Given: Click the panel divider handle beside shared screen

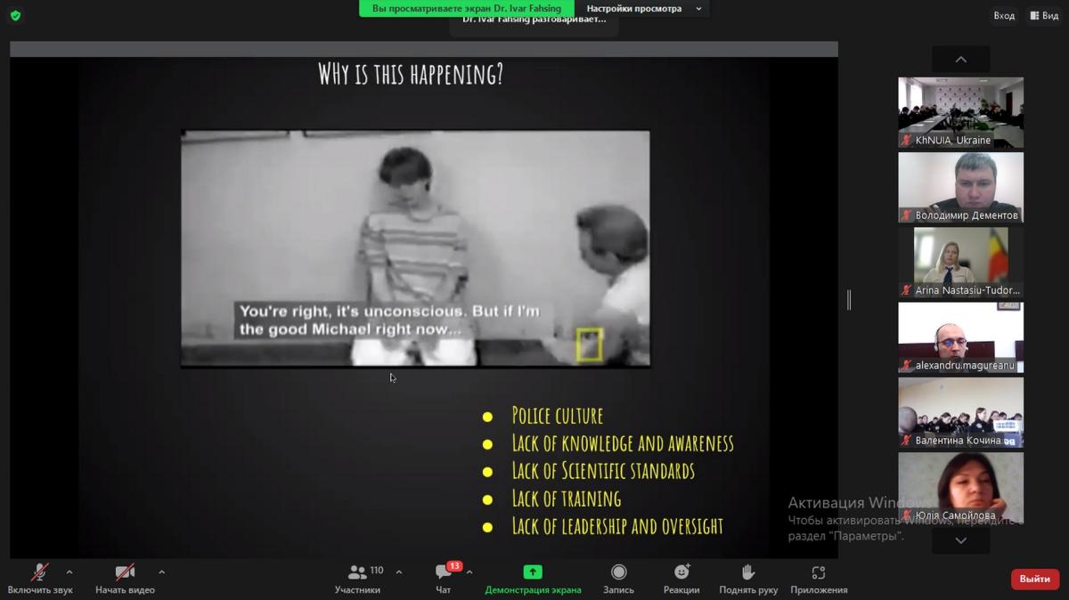Looking at the screenshot, I should 849,300.
